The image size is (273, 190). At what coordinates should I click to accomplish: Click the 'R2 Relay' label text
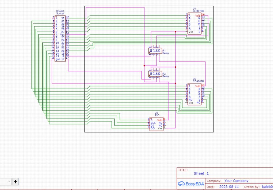point(165,75)
